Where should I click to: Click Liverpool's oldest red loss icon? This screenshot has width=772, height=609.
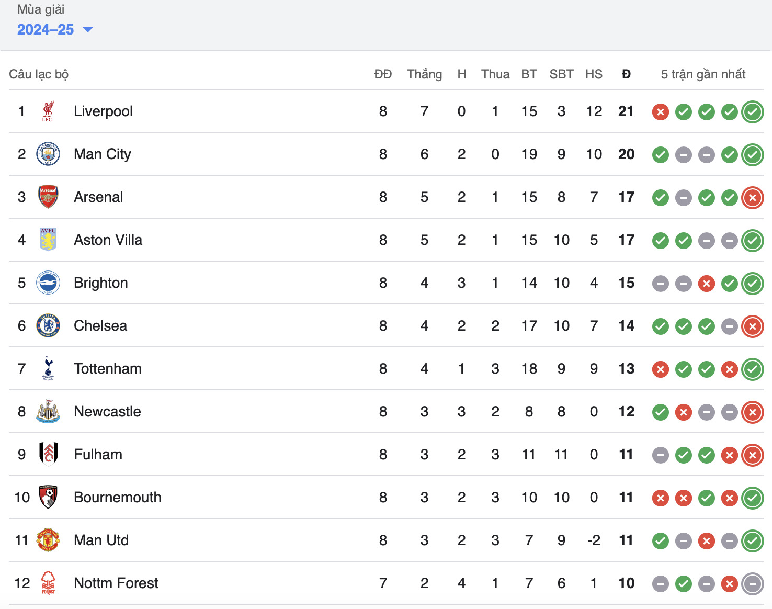coord(661,112)
